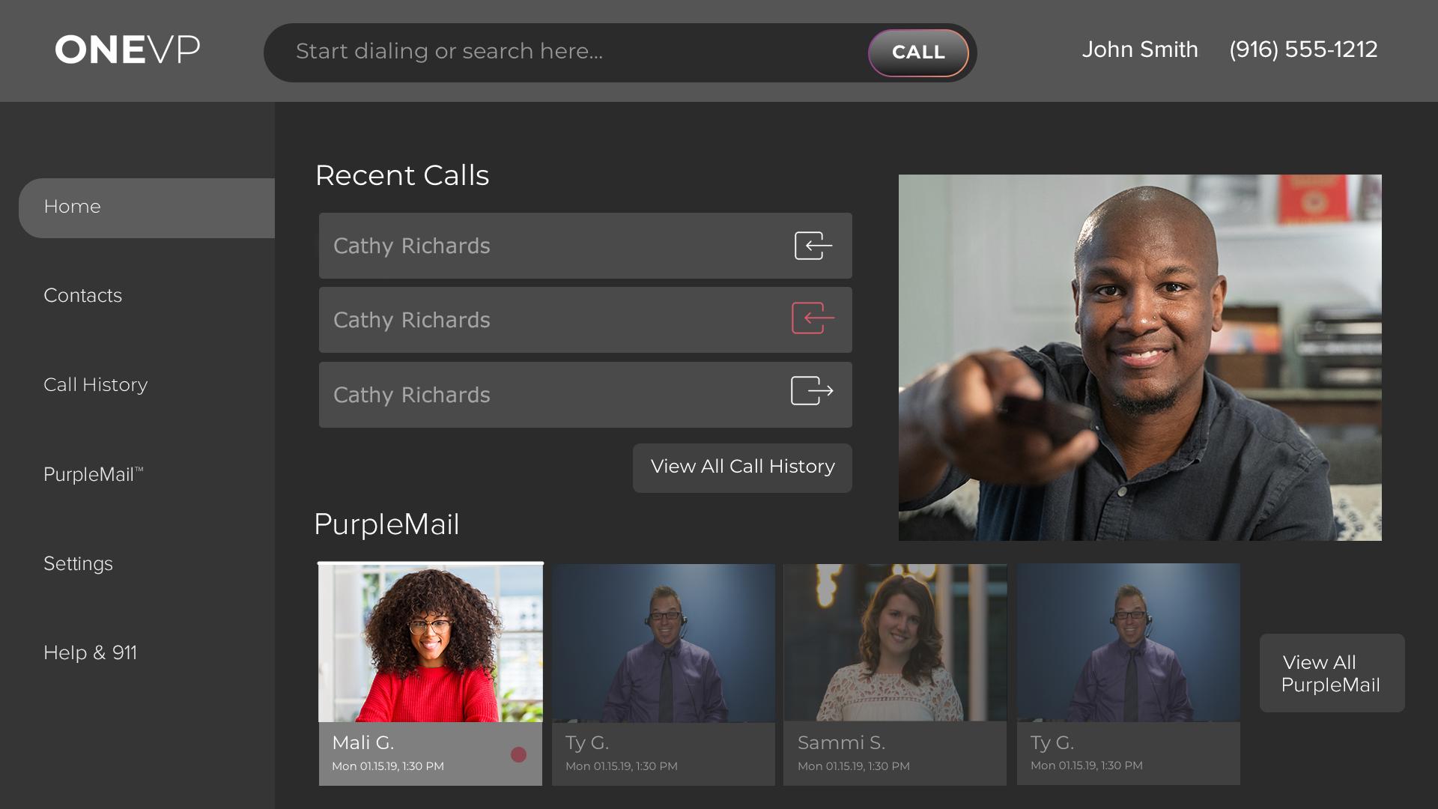The height and width of the screenshot is (809, 1438).
Task: Select PurpleMail in the sidebar
Action: point(93,475)
